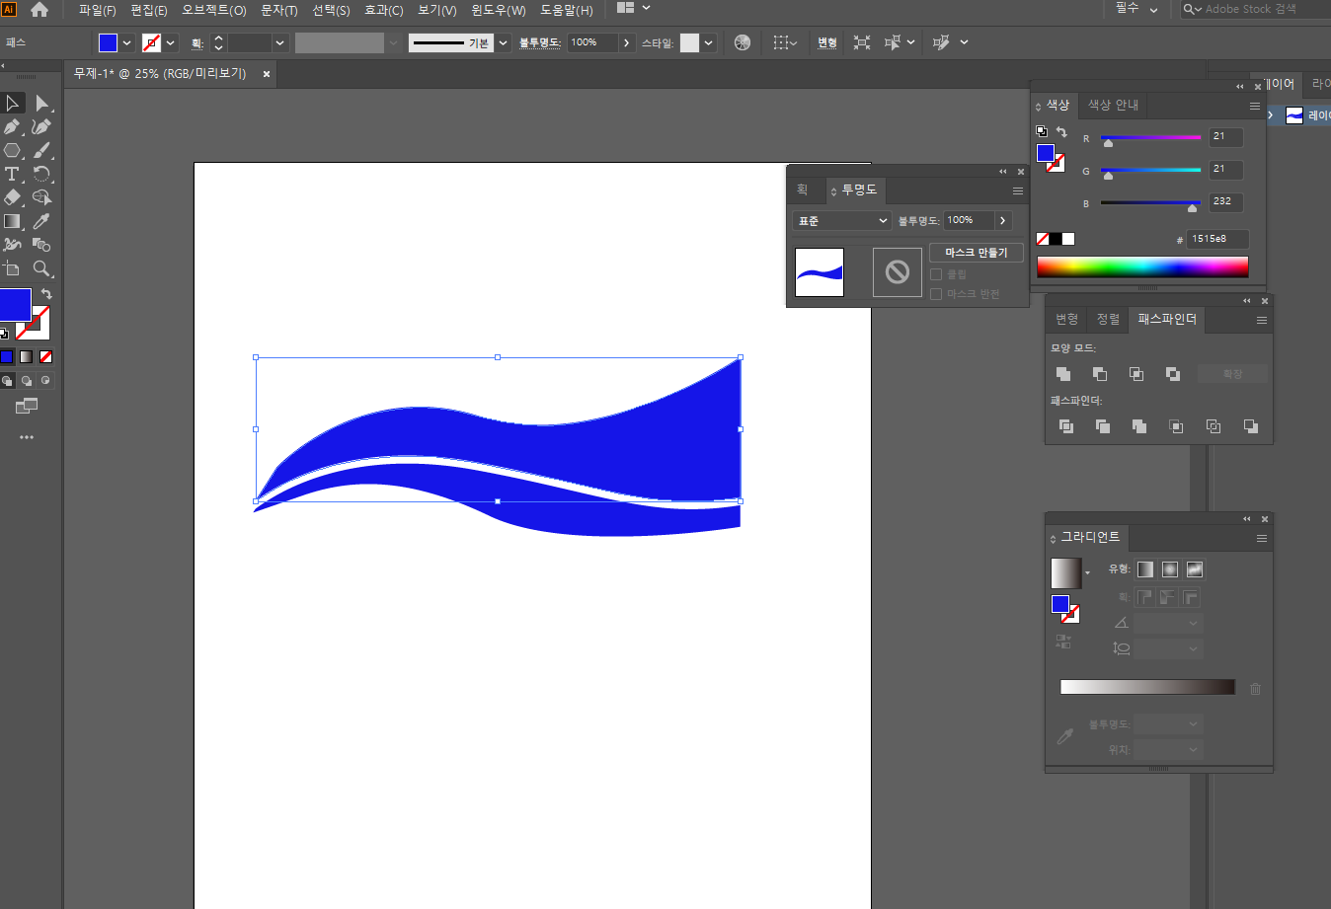Click 마스크 만들기 button
The height and width of the screenshot is (909, 1331).
976,253
